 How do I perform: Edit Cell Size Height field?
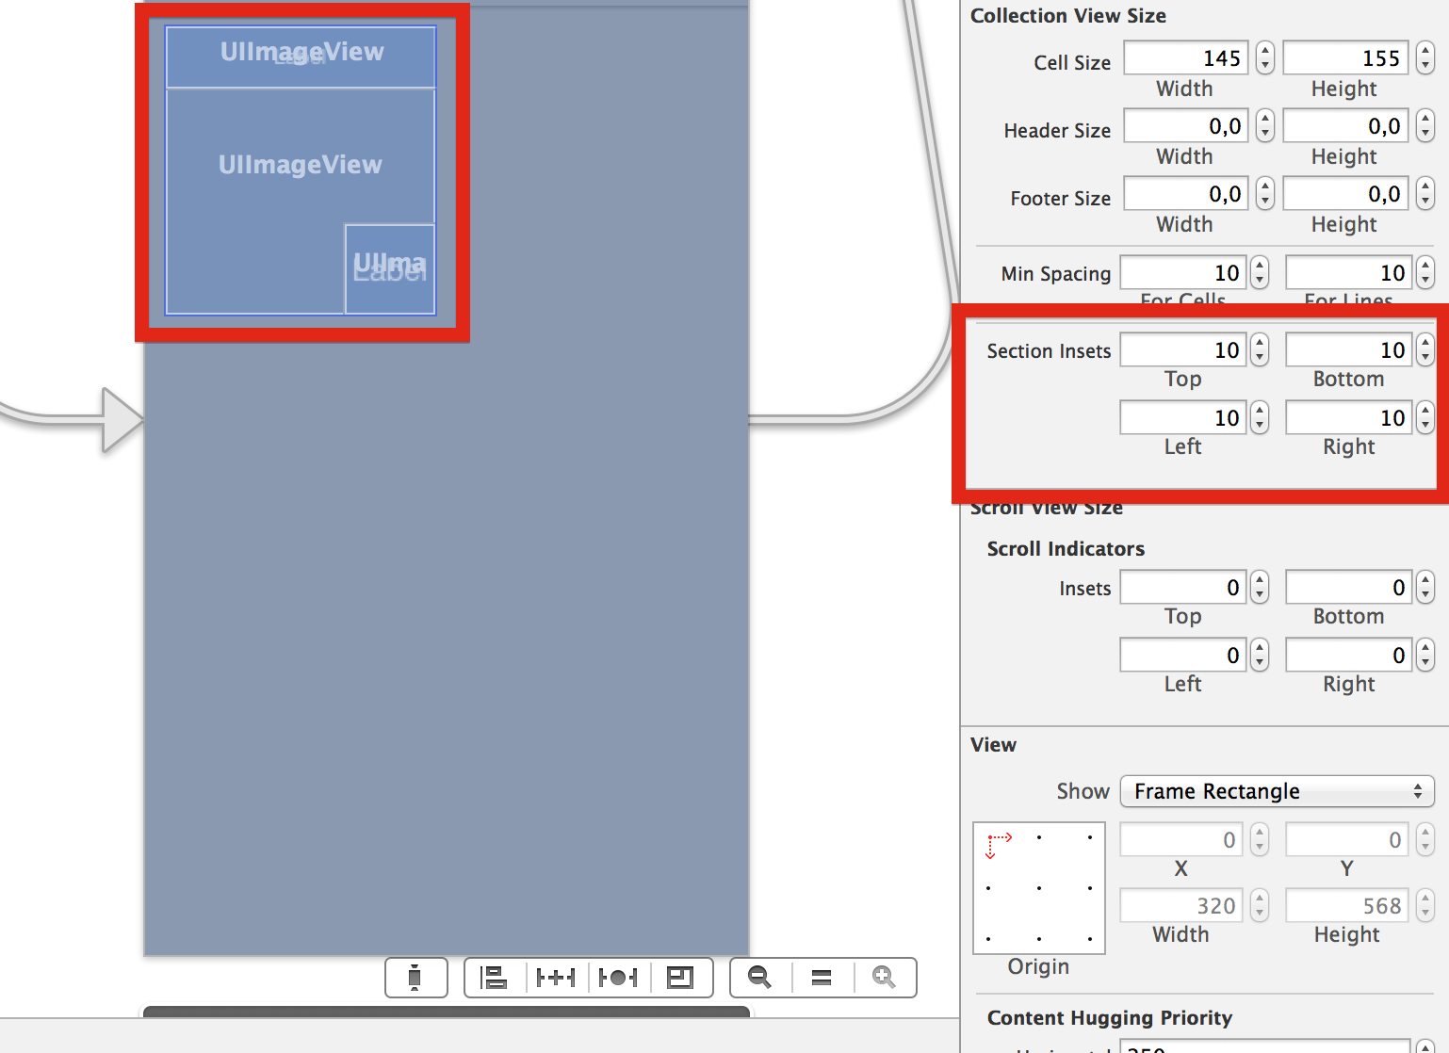pos(1346,58)
